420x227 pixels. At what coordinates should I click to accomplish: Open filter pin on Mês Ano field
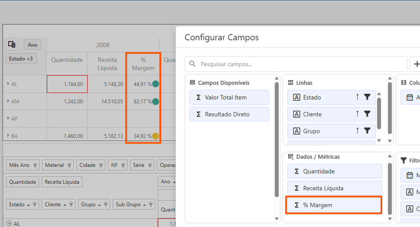[x=35, y=165]
